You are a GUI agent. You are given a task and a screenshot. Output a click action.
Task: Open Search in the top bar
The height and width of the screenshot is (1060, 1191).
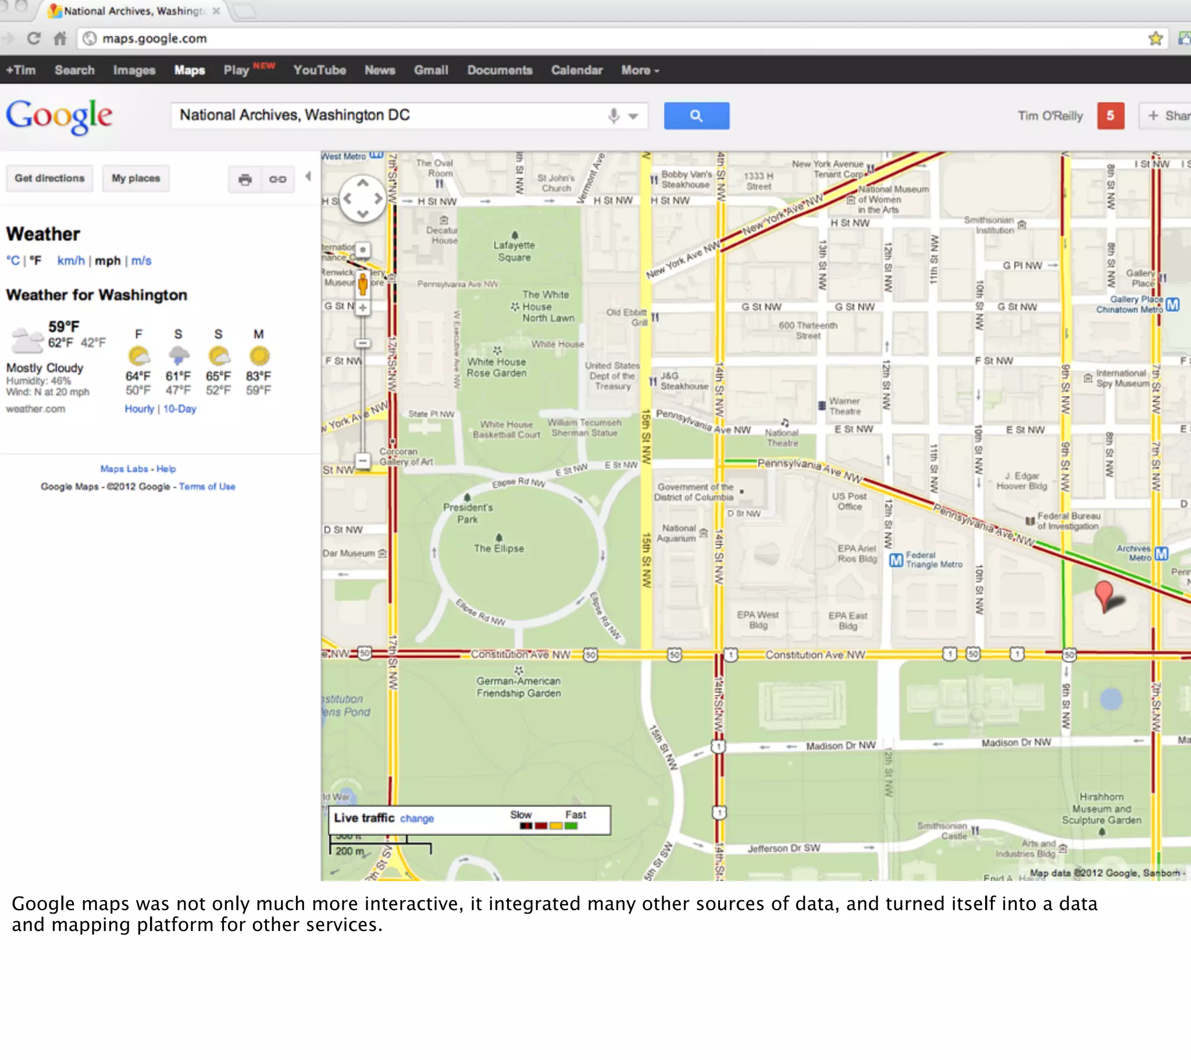tap(74, 70)
